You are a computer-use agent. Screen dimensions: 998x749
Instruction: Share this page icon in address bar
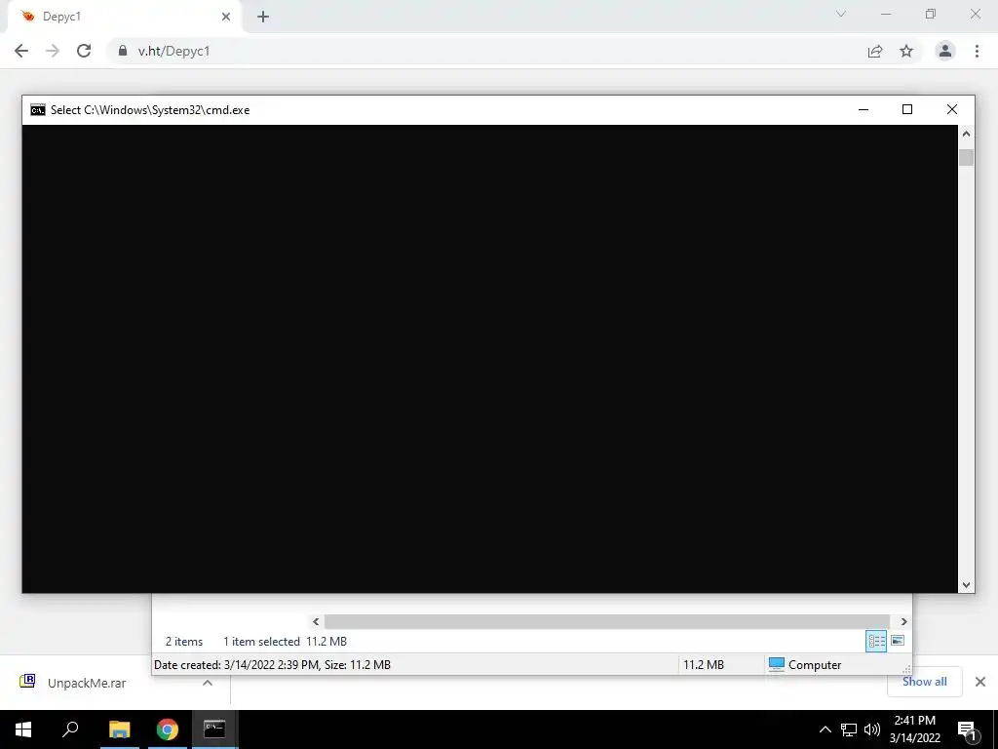[875, 51]
